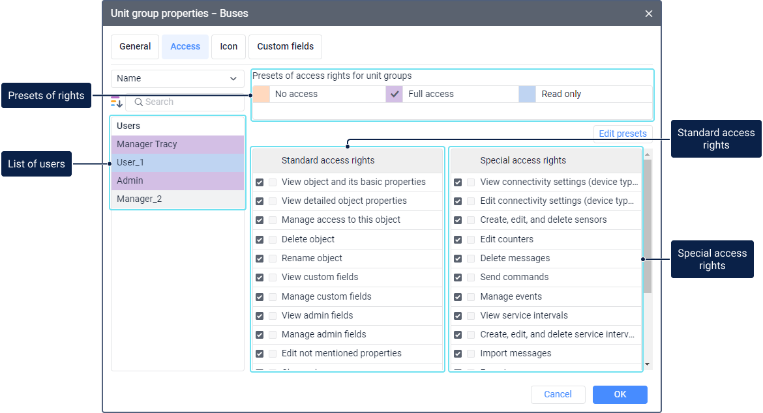The height and width of the screenshot is (413, 763).
Task: Close the Unit group properties dialog
Action: 648,14
